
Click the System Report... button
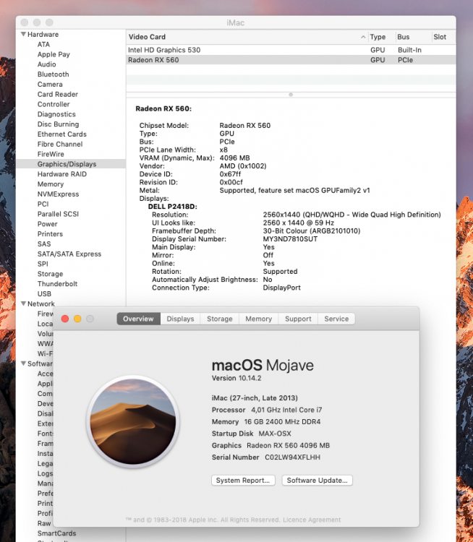coord(243,480)
